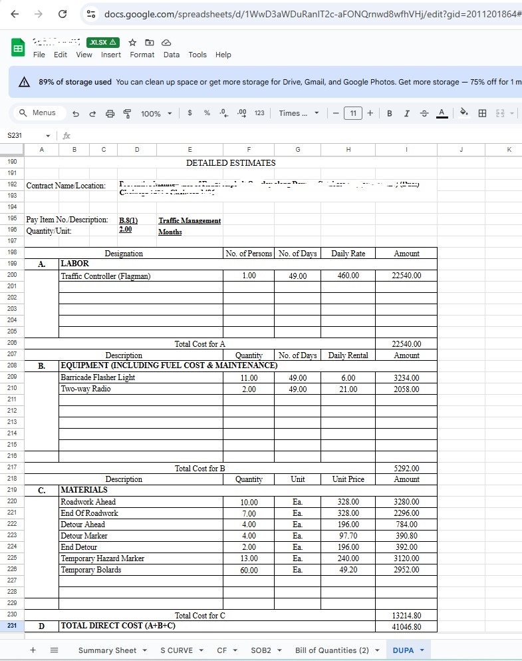Click the undo arrow
The image size is (522, 661).
(76, 113)
